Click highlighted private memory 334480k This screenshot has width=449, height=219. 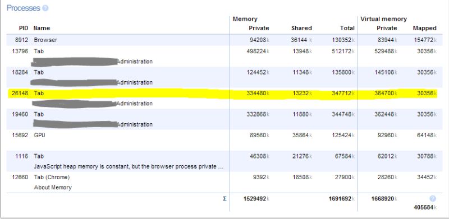tap(258, 93)
